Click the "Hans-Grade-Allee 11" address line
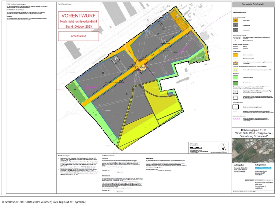 coord(240,170)
